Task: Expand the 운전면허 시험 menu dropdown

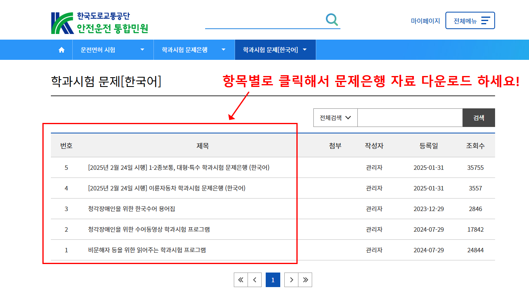Action: point(113,49)
